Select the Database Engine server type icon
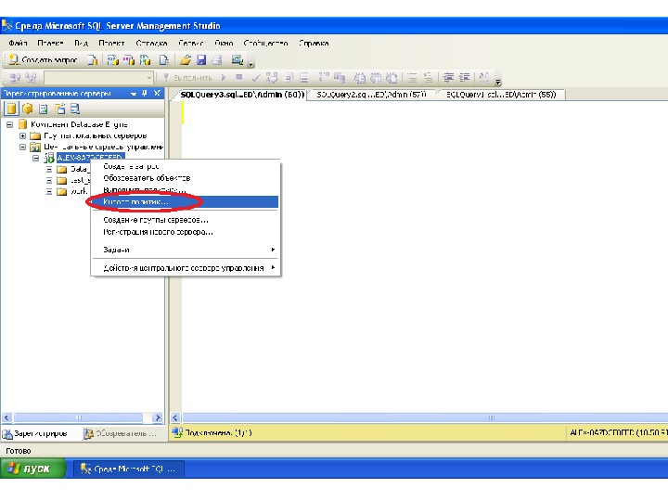Viewport: 668px width, 501px height. click(11, 109)
